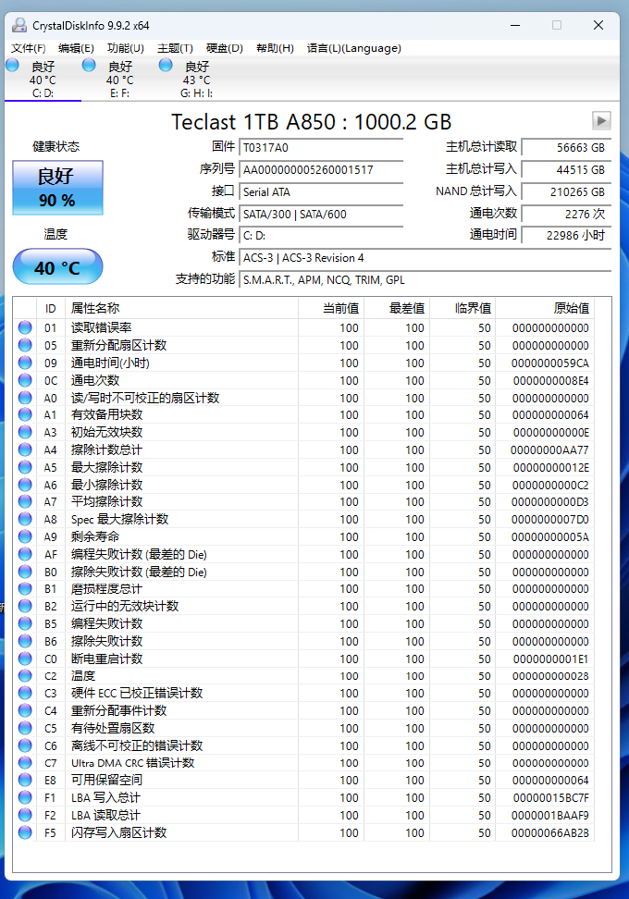
Task: Click the next disk arrow button
Action: tap(601, 121)
